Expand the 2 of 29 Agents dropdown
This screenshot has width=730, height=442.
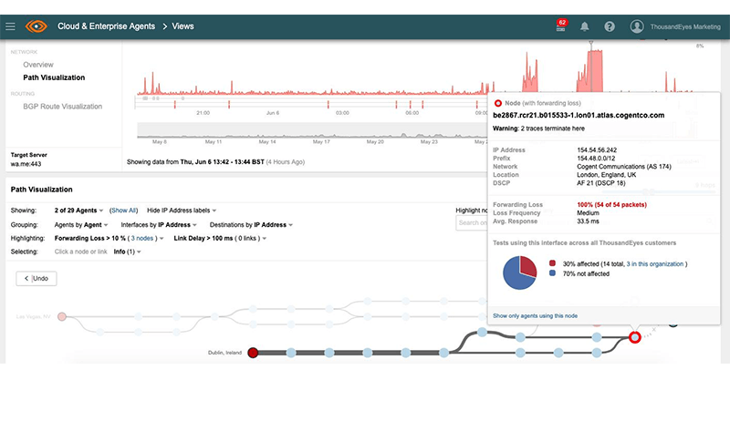pos(79,210)
